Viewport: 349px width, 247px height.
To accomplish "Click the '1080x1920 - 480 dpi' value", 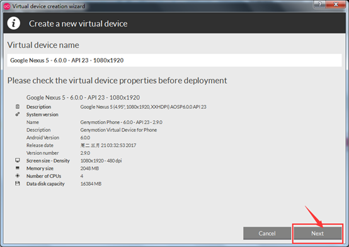I will click(x=101, y=161).
